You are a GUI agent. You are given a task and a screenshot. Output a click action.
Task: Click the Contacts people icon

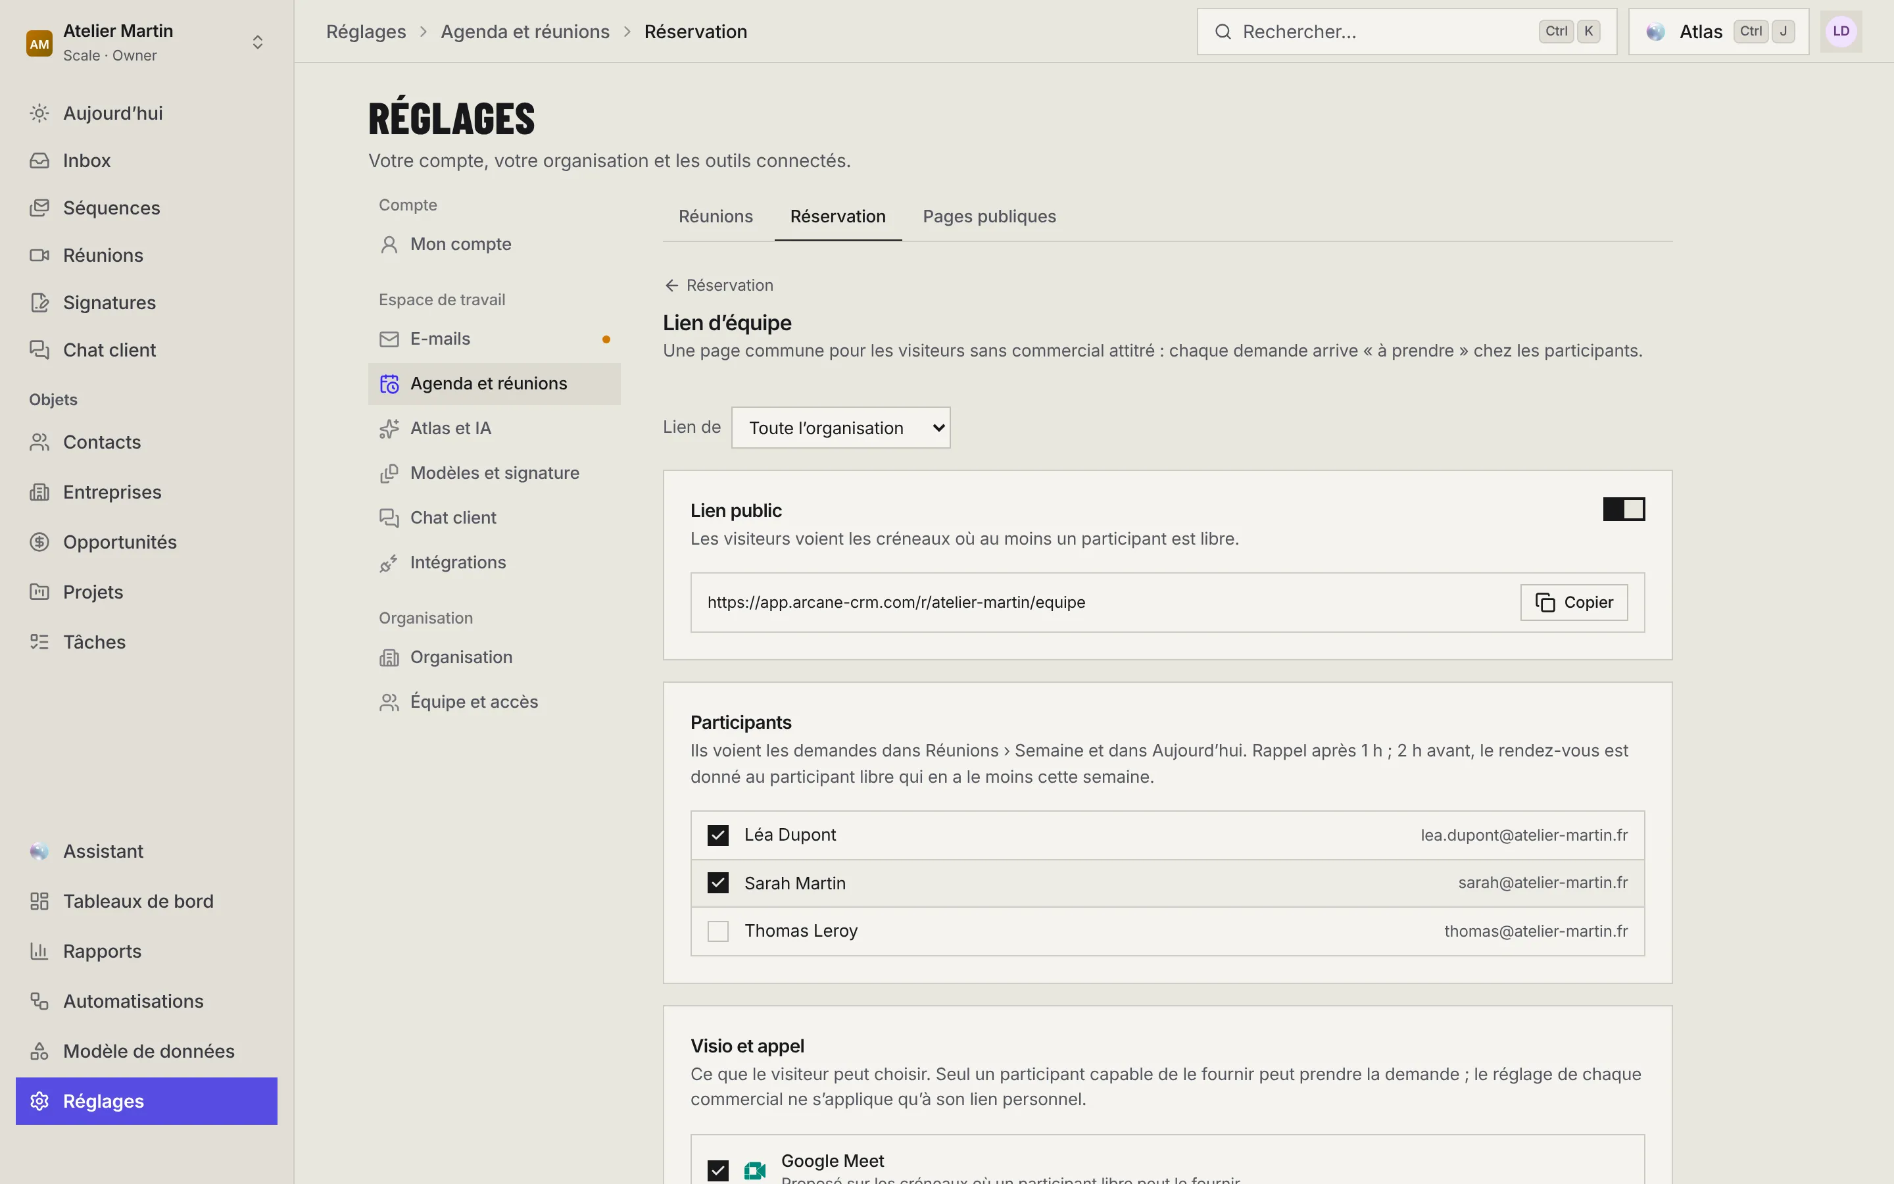[39, 443]
